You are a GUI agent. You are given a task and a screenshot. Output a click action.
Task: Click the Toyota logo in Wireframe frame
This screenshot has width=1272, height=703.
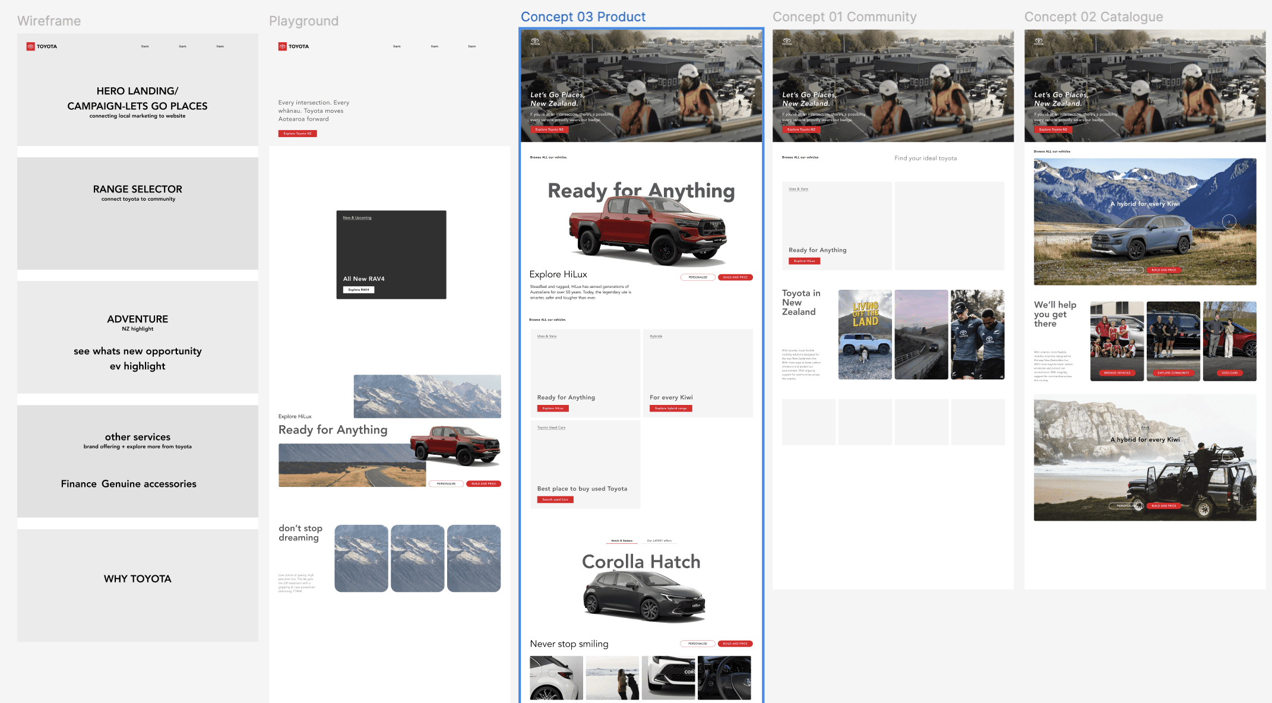[x=42, y=46]
